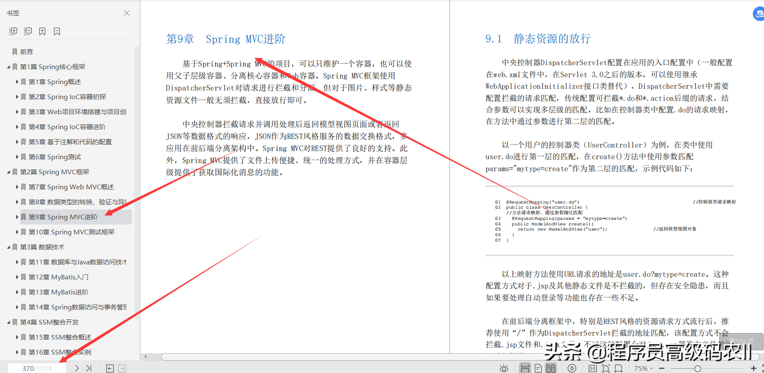Expand 第5章 基于注解和代码的配置 chapter
The width and height of the screenshot is (764, 373).
[17, 142]
